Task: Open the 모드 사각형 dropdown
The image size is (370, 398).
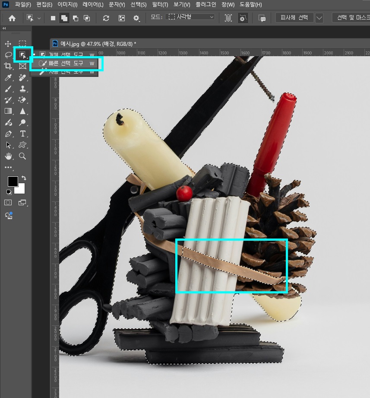Action: tap(190, 17)
